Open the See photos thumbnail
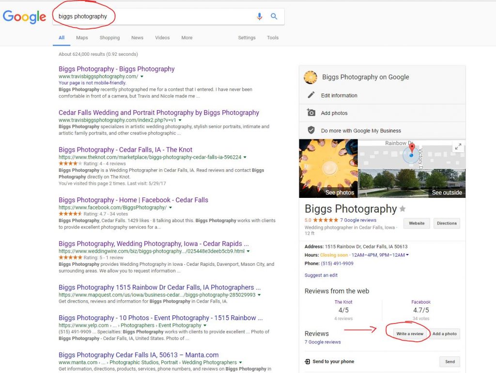The width and height of the screenshot is (496, 373). point(328,168)
